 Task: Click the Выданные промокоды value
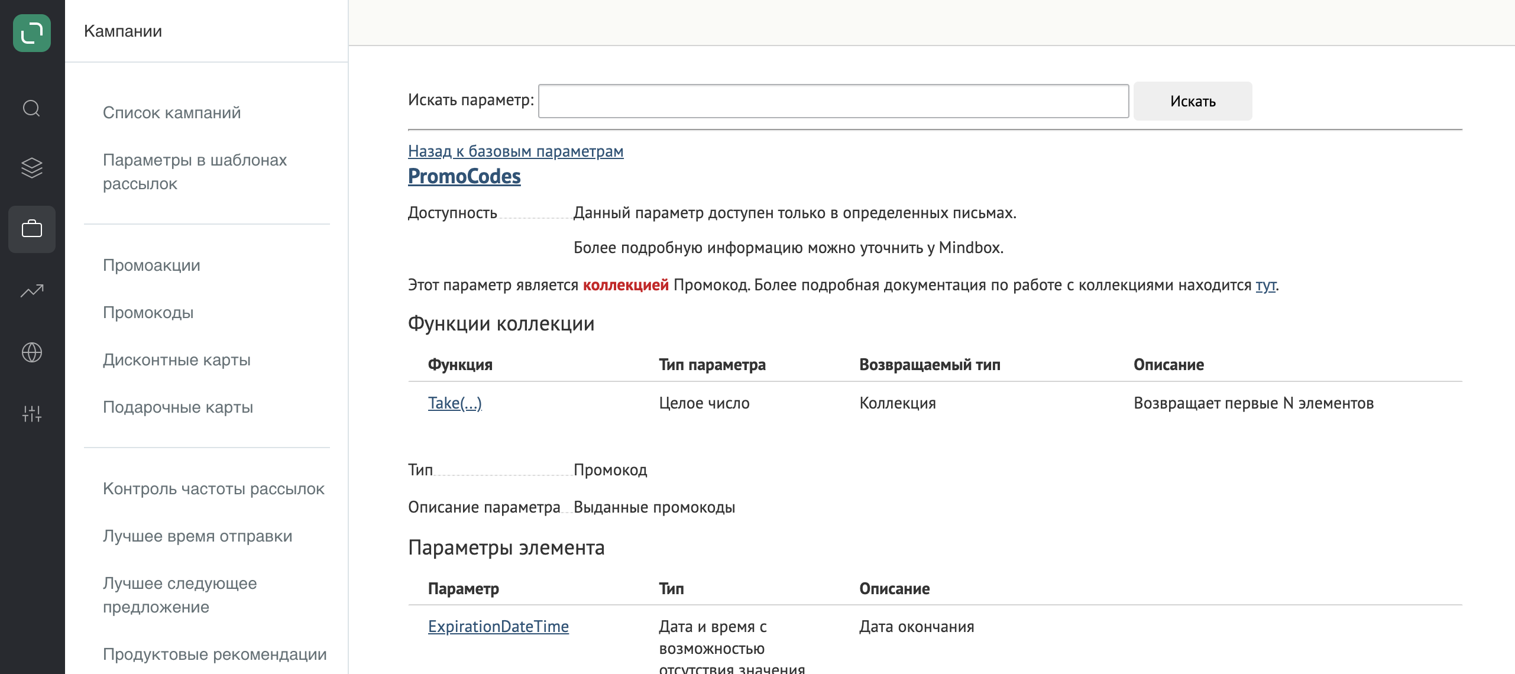click(654, 507)
